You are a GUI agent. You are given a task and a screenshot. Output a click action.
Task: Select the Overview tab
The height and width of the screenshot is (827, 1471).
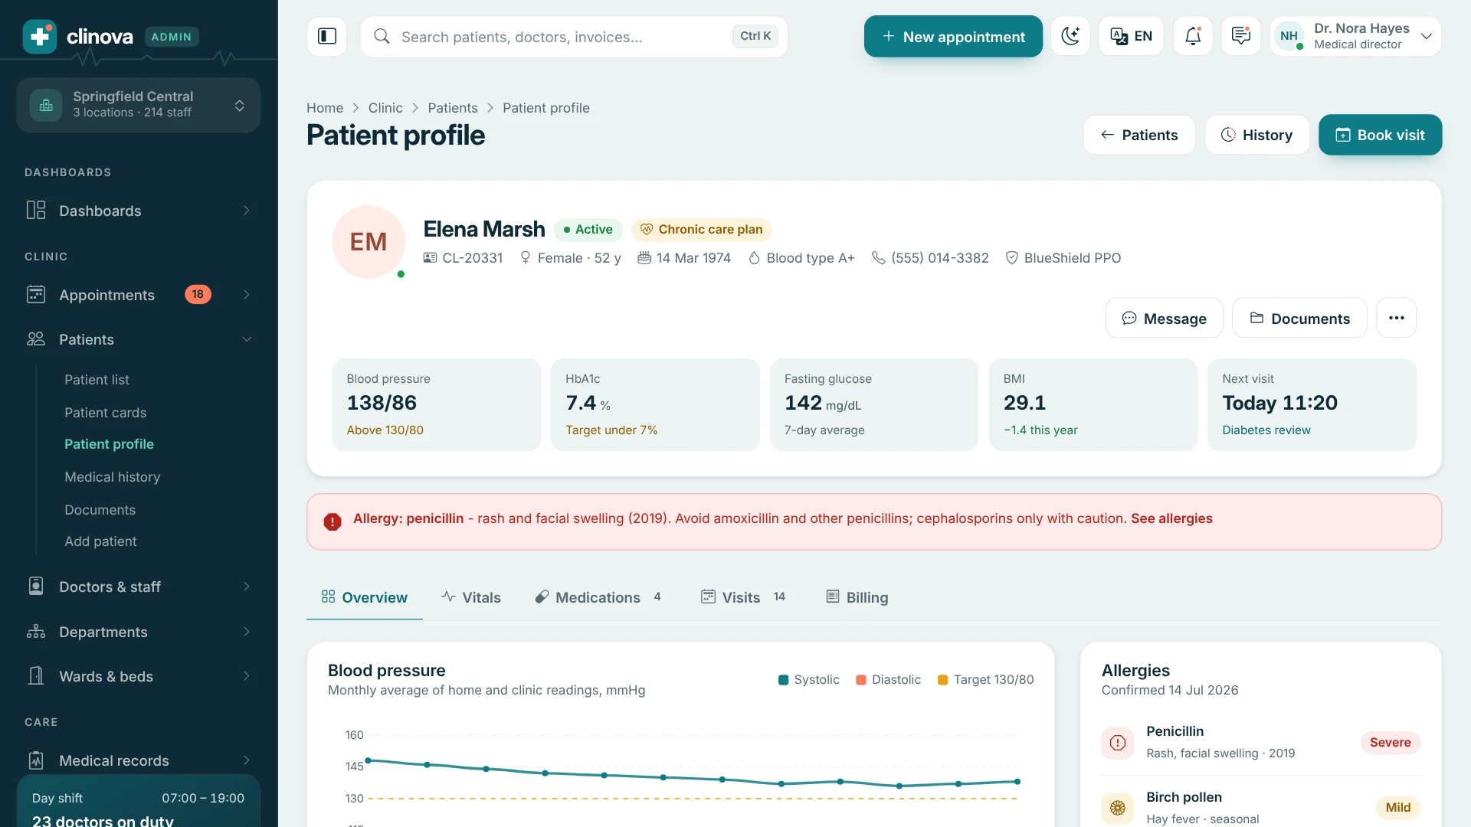(365, 597)
